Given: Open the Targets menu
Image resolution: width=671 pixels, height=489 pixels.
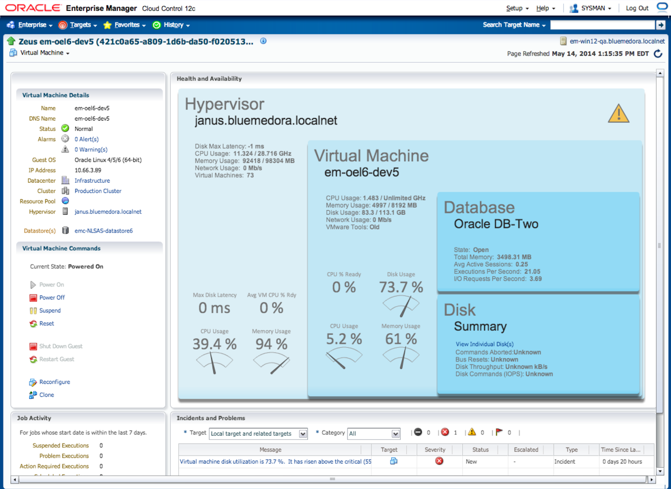Looking at the screenshot, I should tap(81, 25).
